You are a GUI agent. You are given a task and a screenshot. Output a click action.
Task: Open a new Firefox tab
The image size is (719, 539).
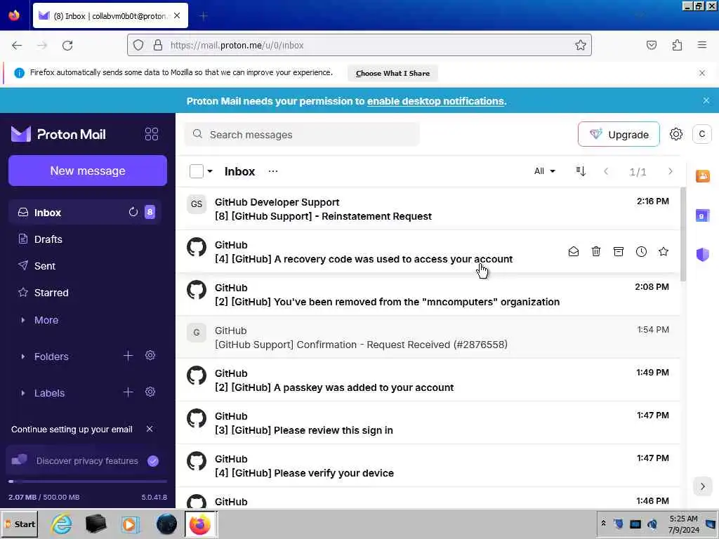[x=204, y=16]
